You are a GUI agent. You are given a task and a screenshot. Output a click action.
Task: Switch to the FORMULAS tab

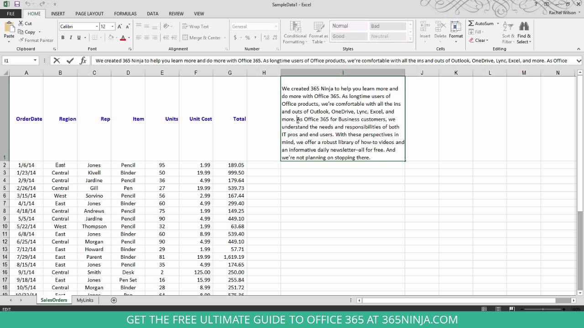tap(125, 14)
